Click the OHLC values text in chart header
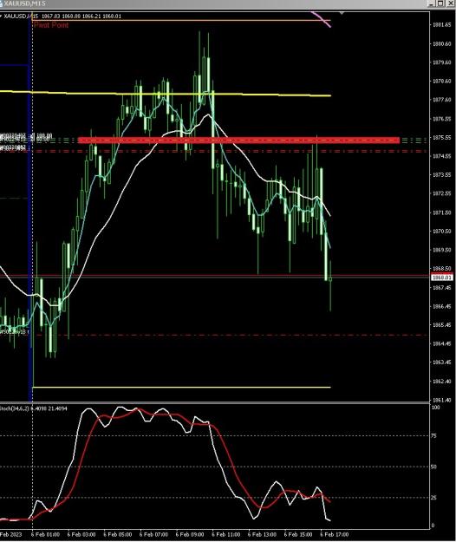The width and height of the screenshot is (456, 542). tap(81, 16)
